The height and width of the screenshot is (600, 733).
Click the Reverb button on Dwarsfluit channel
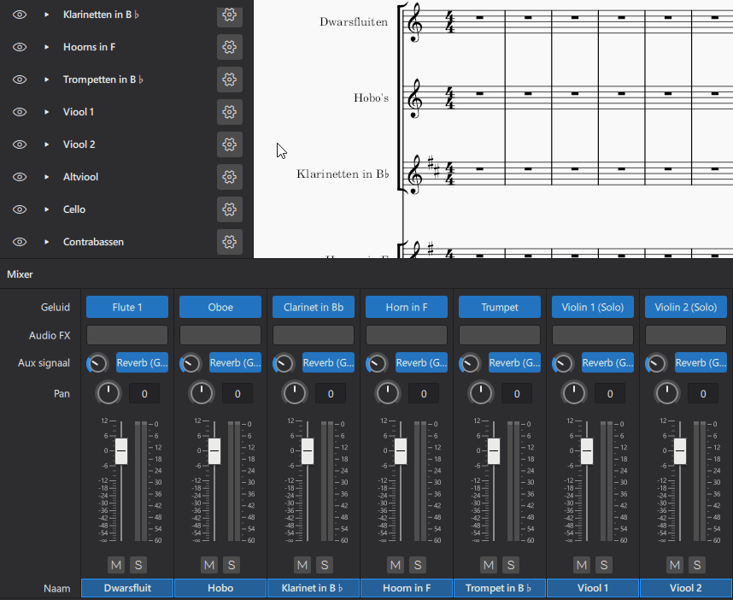point(142,362)
